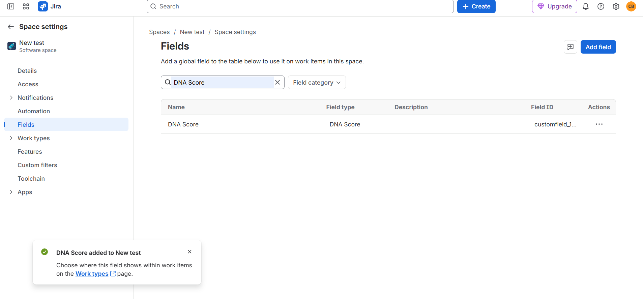This screenshot has width=643, height=299.
Task: Select Custom filters in the sidebar
Action: click(x=37, y=165)
